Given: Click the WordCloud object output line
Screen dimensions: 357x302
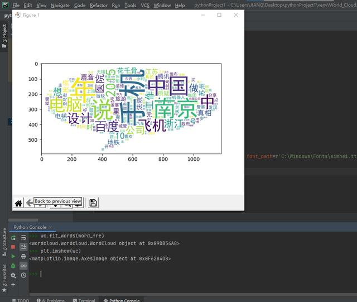Looking at the screenshot, I should (x=104, y=243).
